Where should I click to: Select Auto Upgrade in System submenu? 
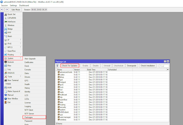pyautogui.click(x=34, y=59)
